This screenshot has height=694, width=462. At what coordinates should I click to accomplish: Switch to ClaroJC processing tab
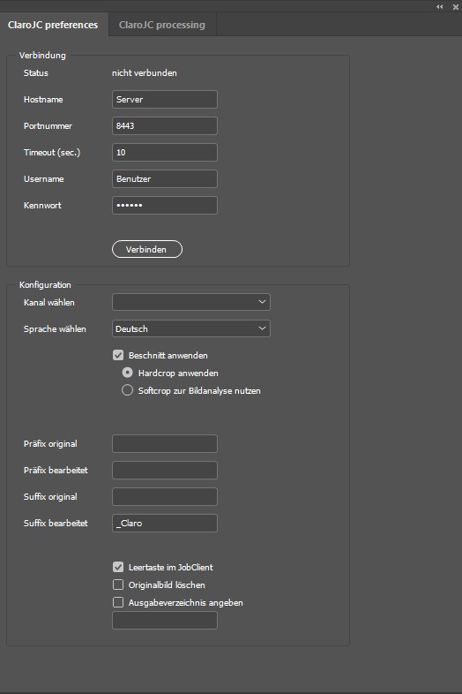click(x=162, y=25)
